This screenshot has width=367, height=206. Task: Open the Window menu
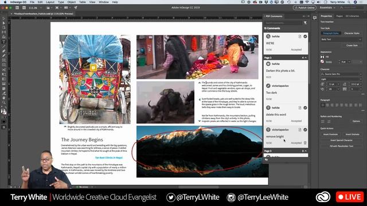point(103,2)
